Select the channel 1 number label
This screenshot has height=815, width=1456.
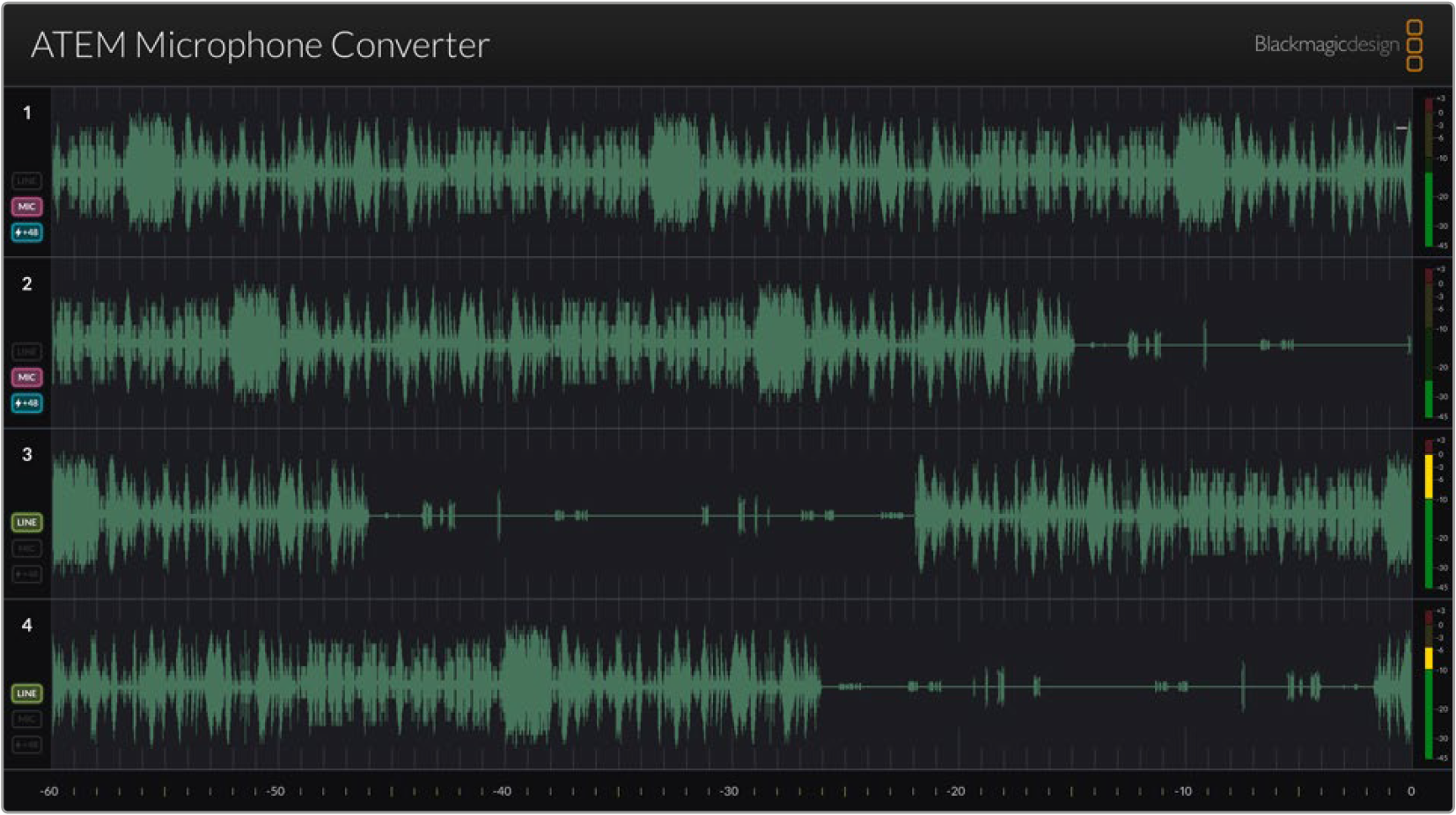(27, 113)
